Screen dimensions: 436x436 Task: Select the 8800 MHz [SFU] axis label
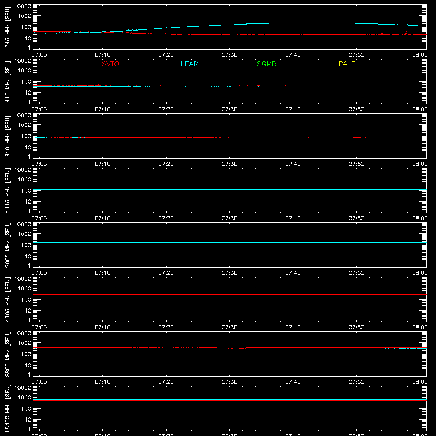[x=7, y=354]
